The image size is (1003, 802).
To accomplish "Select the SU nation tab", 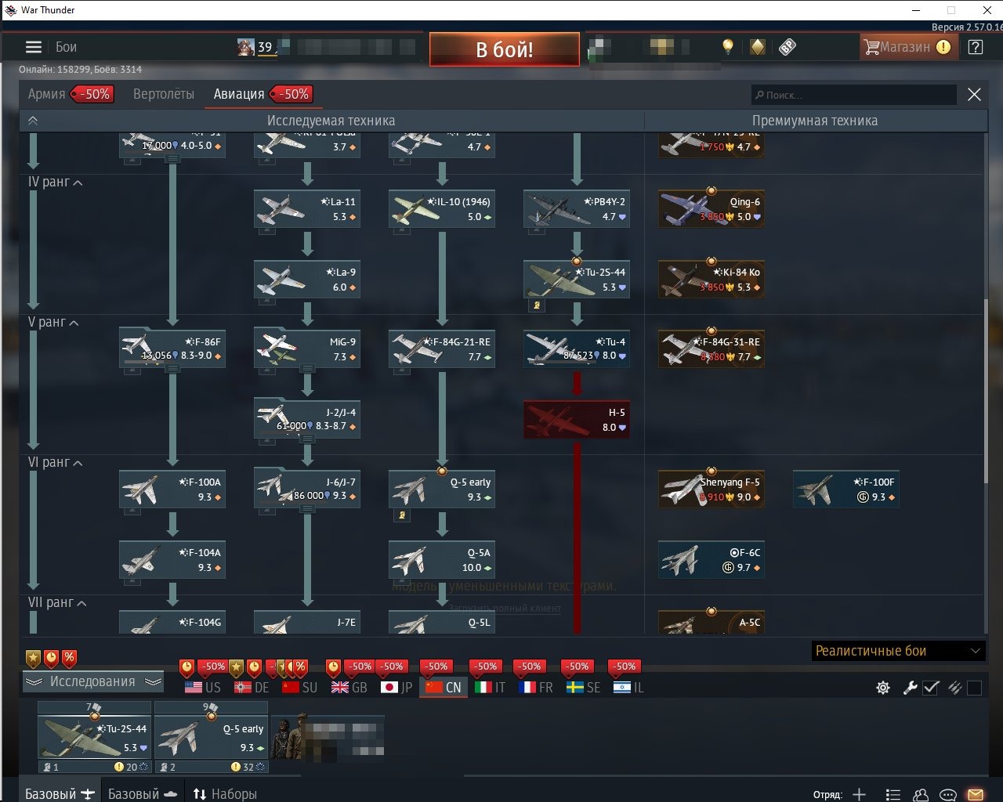I will [x=300, y=688].
